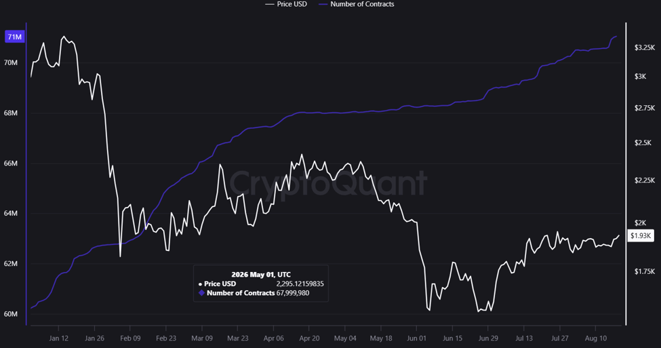Click the $2.25K right axis label

point(645,180)
